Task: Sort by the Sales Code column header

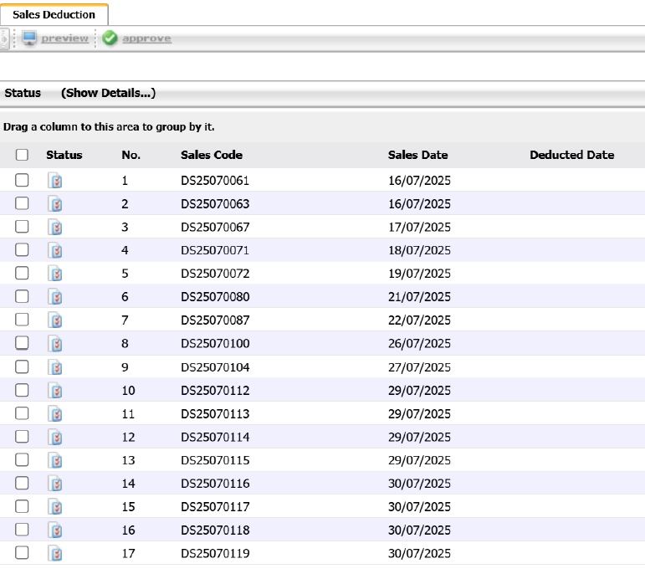Action: [211, 155]
